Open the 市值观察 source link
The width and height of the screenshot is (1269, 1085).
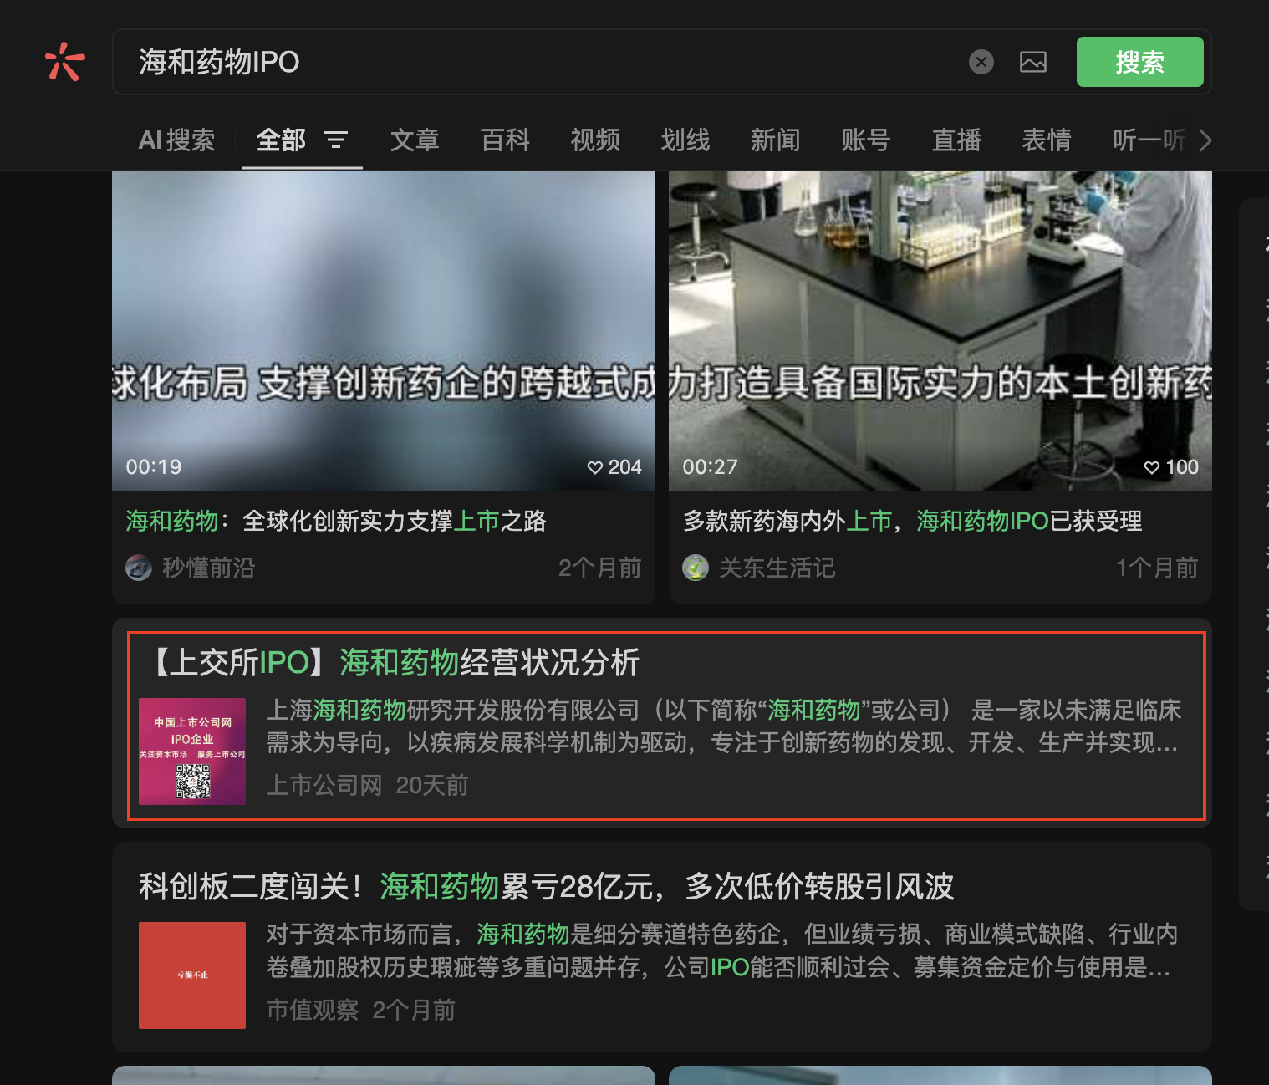[x=313, y=1010]
